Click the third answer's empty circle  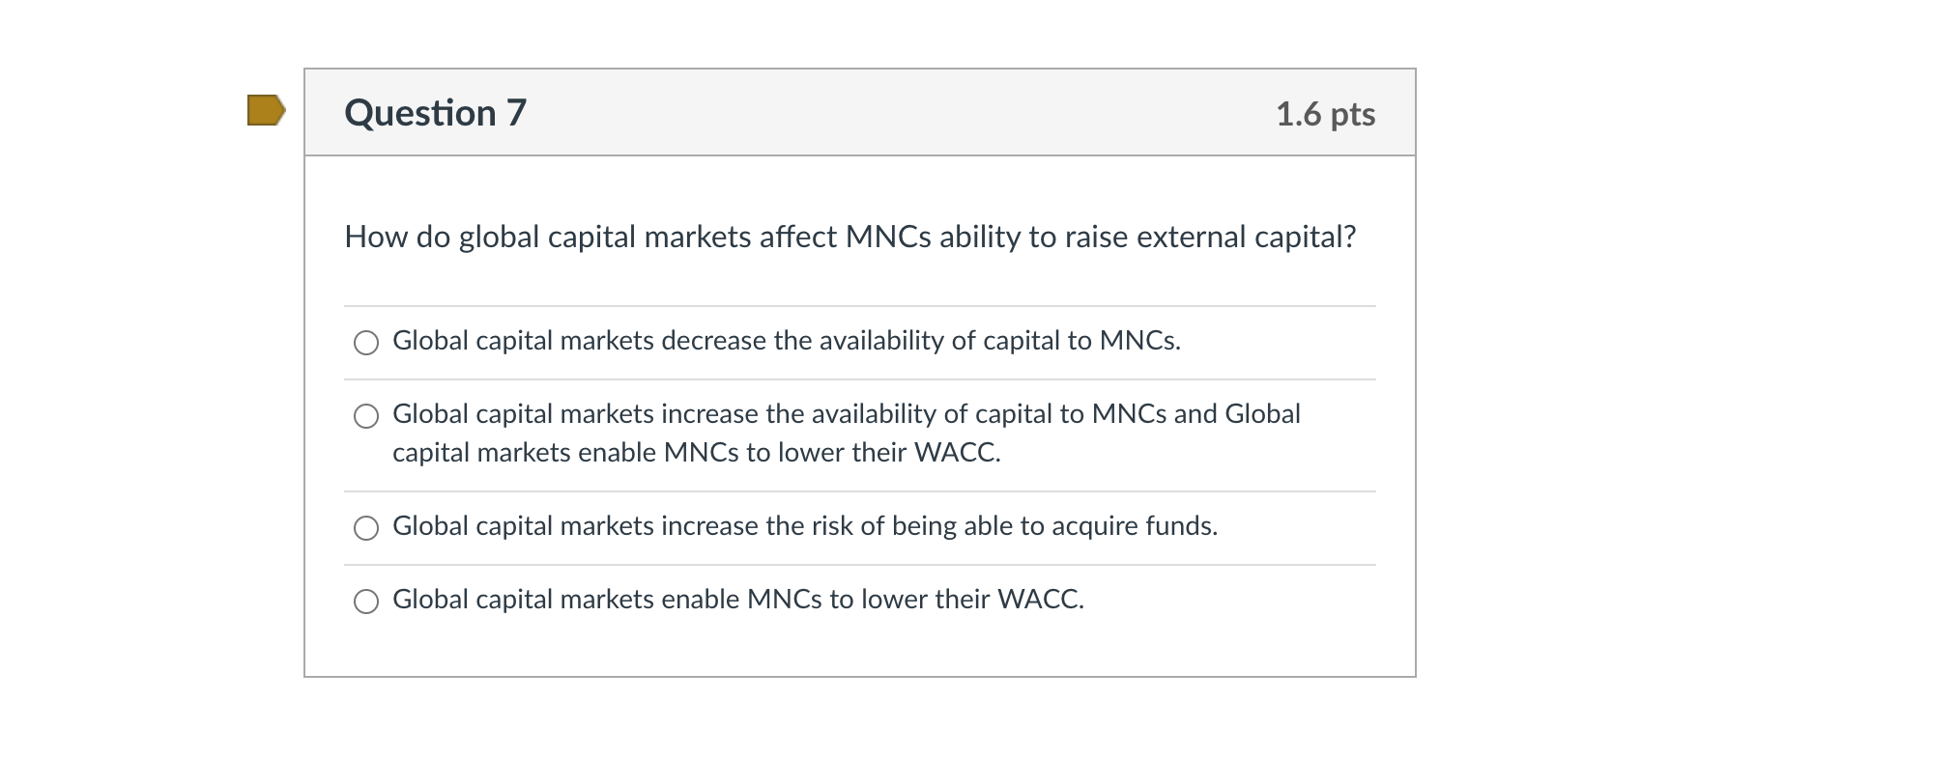pyautogui.click(x=367, y=528)
